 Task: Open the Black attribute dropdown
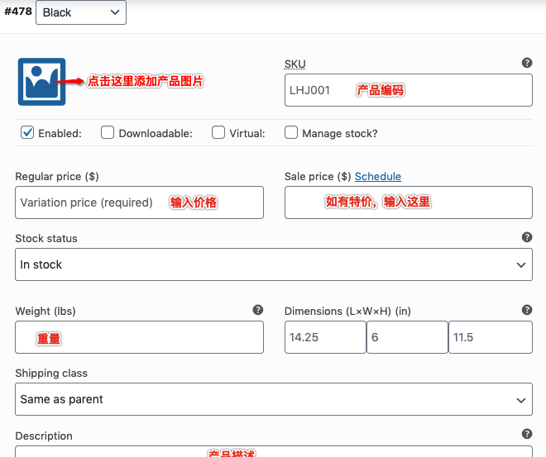click(81, 12)
